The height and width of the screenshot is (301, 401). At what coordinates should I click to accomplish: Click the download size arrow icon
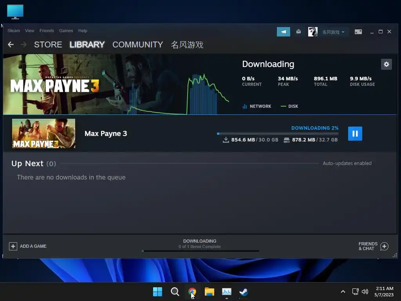click(226, 140)
